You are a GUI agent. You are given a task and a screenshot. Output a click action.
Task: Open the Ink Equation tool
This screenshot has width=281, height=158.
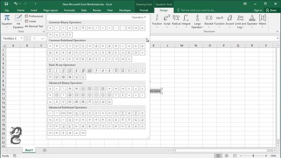pyautogui.click(x=18, y=22)
